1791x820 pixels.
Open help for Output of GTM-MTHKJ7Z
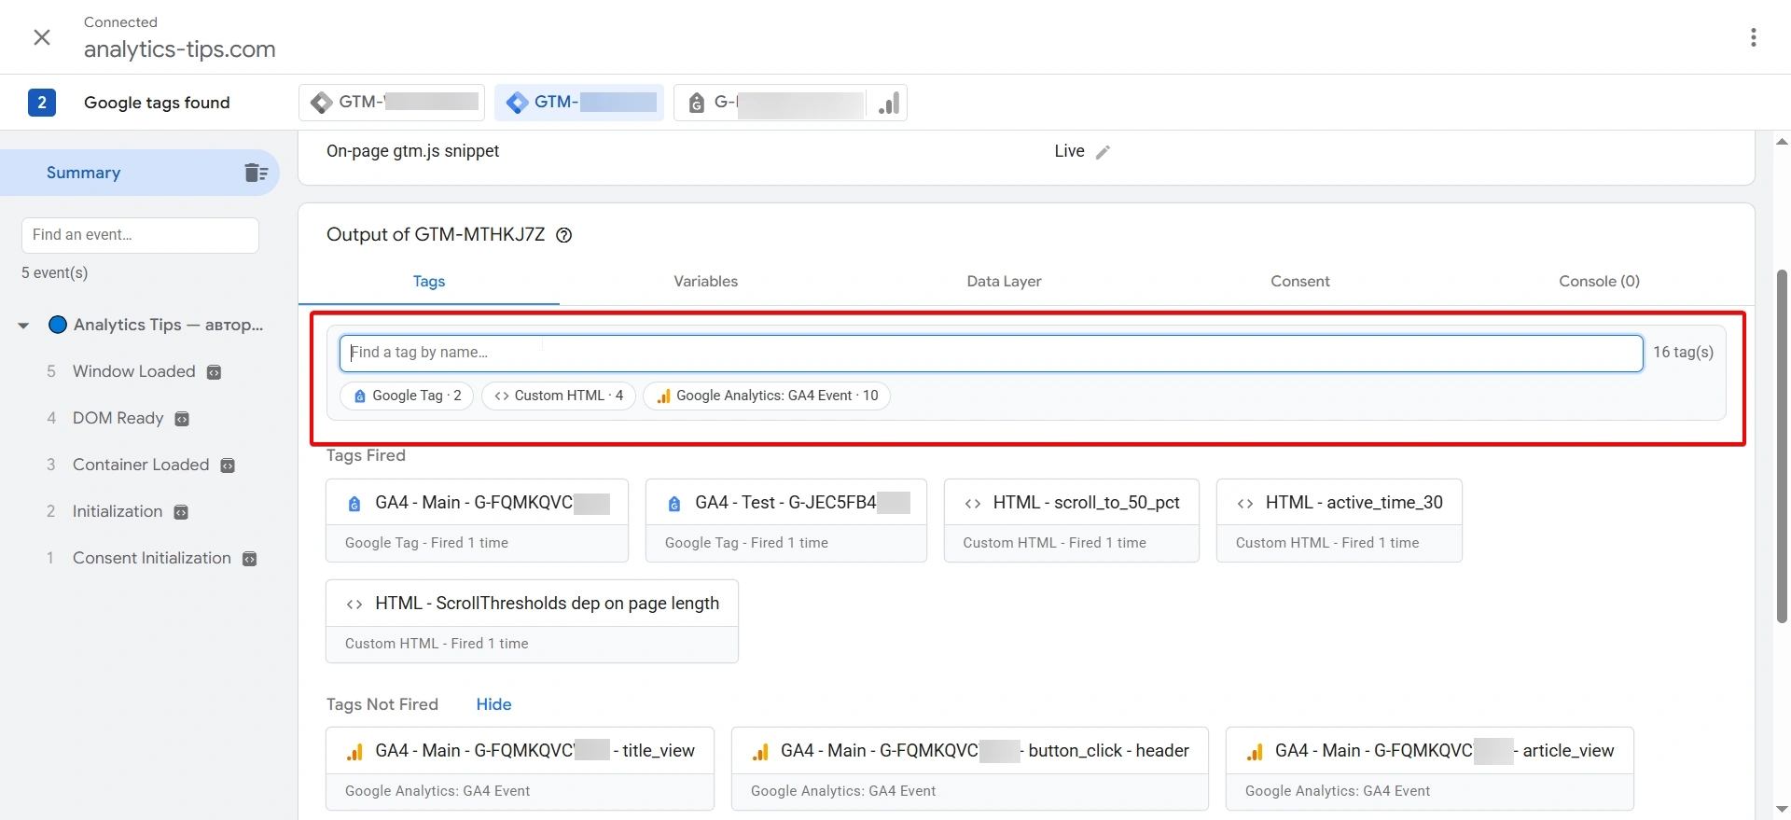click(x=564, y=235)
